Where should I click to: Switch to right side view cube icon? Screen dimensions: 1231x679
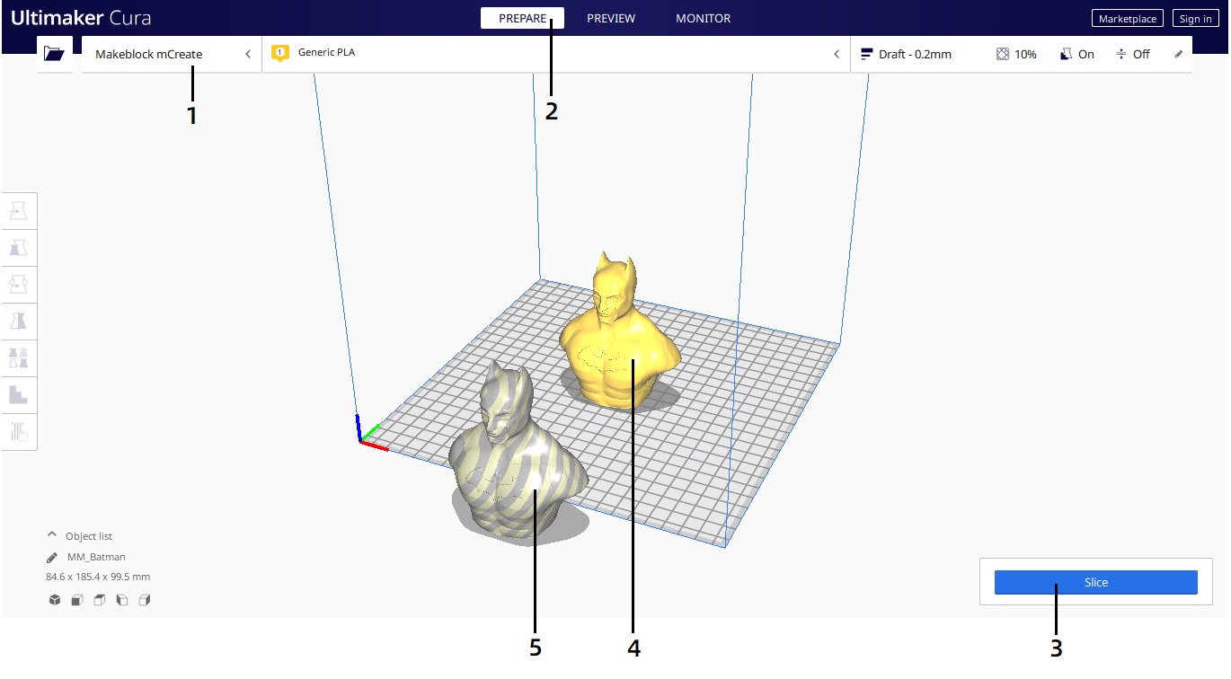click(145, 600)
